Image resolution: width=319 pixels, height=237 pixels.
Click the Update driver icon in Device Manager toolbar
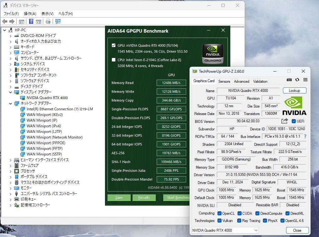coord(48,21)
